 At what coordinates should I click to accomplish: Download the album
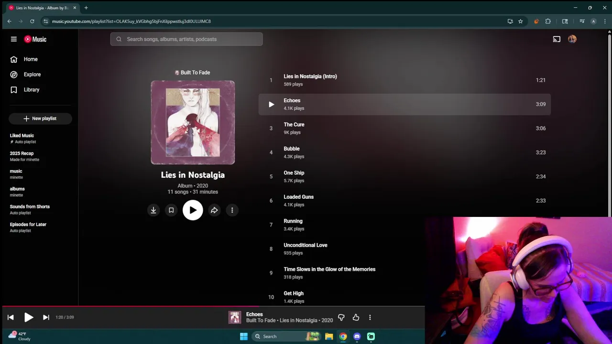(x=153, y=210)
